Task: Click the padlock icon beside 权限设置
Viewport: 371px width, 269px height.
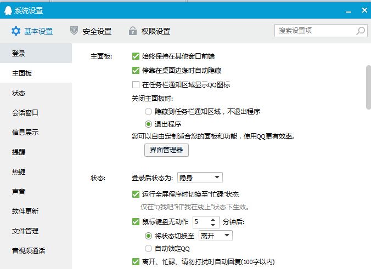Action: 133,31
